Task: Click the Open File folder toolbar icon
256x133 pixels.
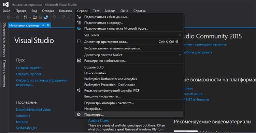Action: click(34, 17)
